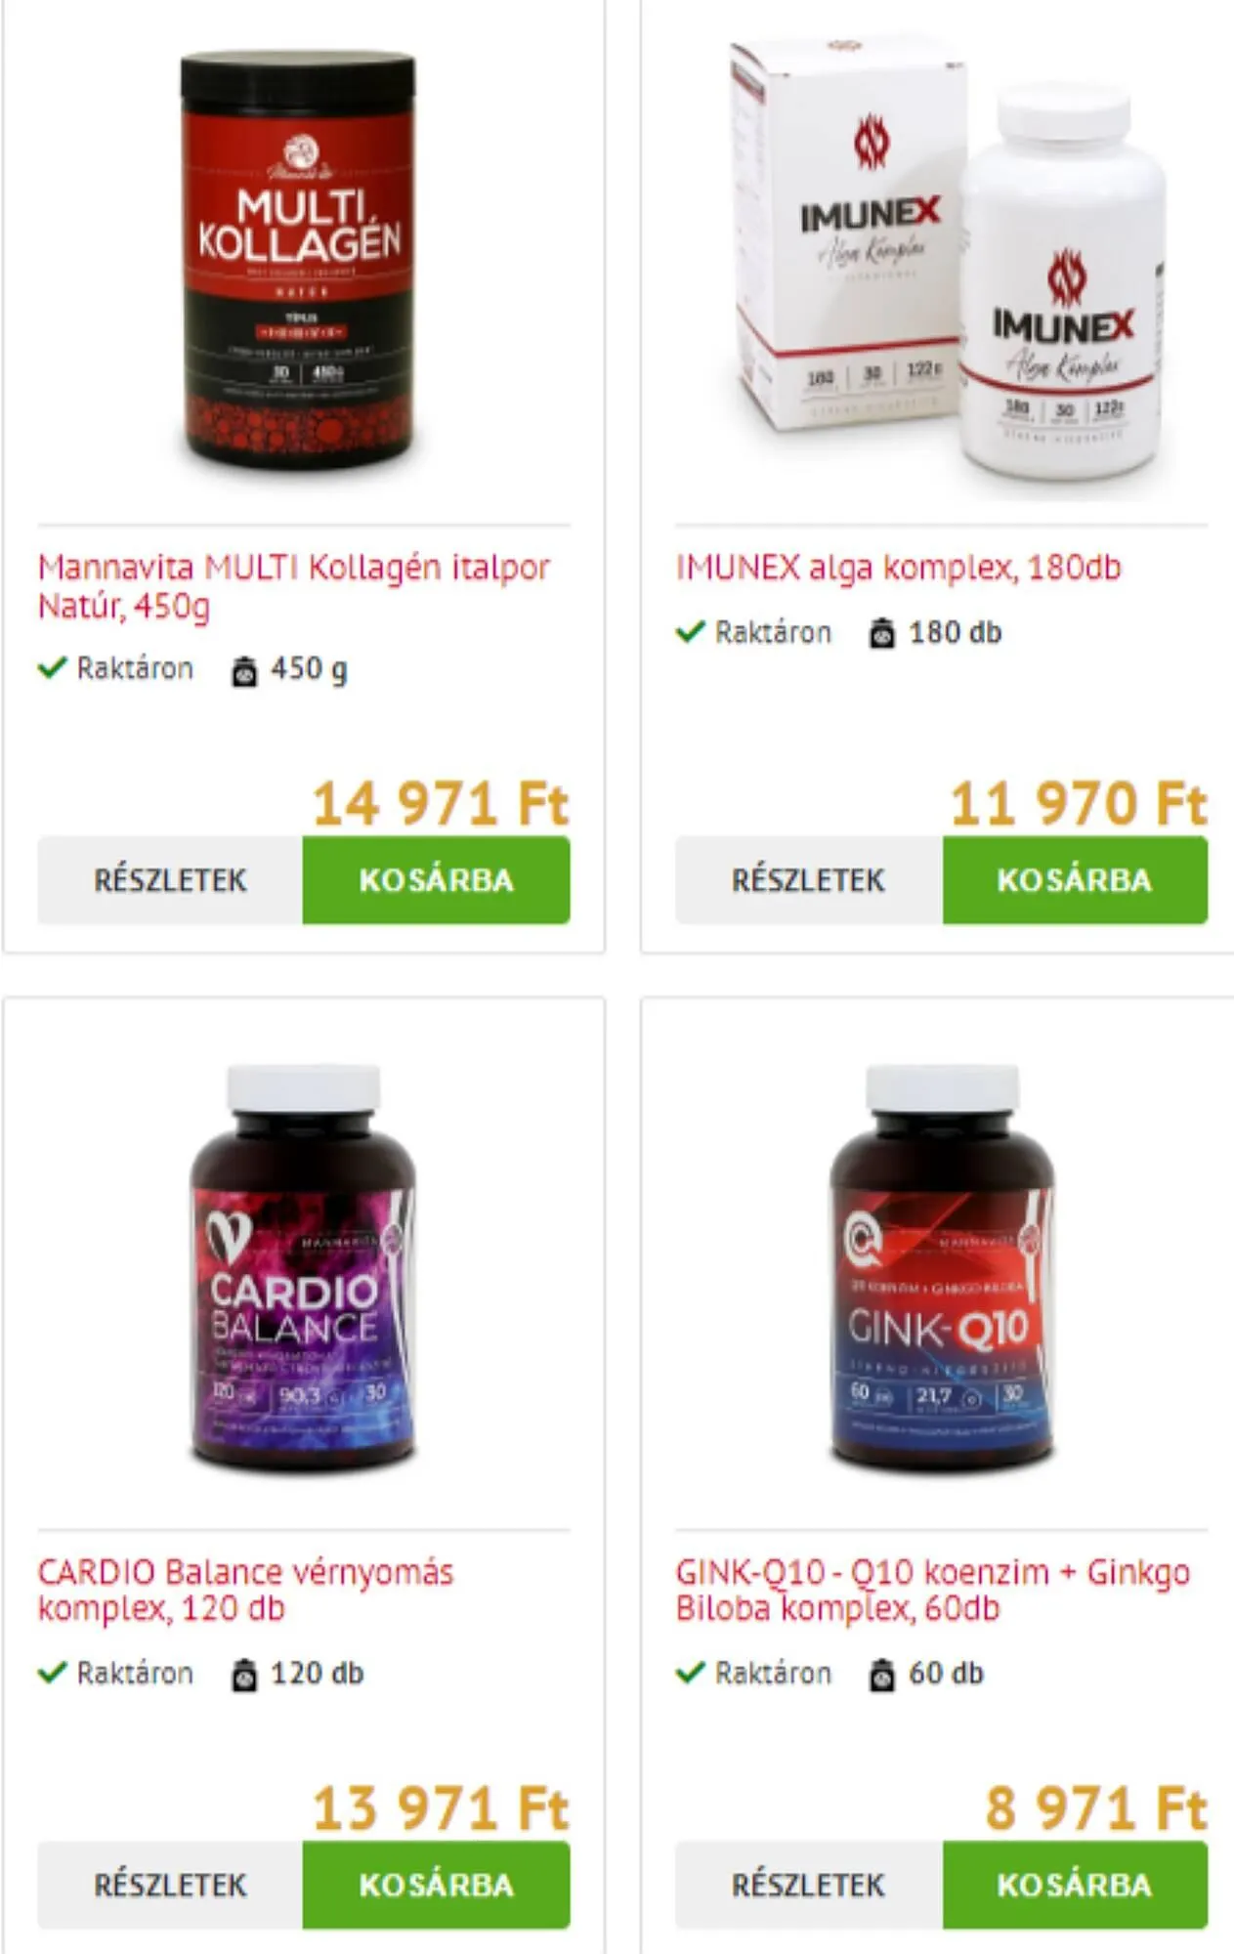1234x1954 pixels.
Task: Open the GINK-Q10 bottle image
Action: (942, 1267)
